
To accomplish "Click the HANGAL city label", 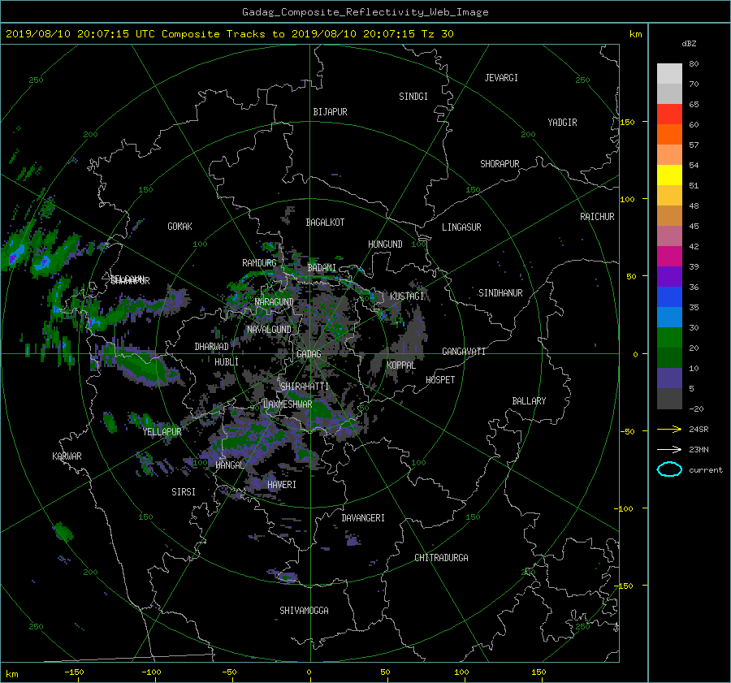I will point(230,465).
